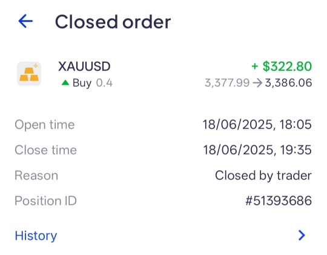Expand History with the chevron arrow
This screenshot has width=327, height=255.
(302, 236)
